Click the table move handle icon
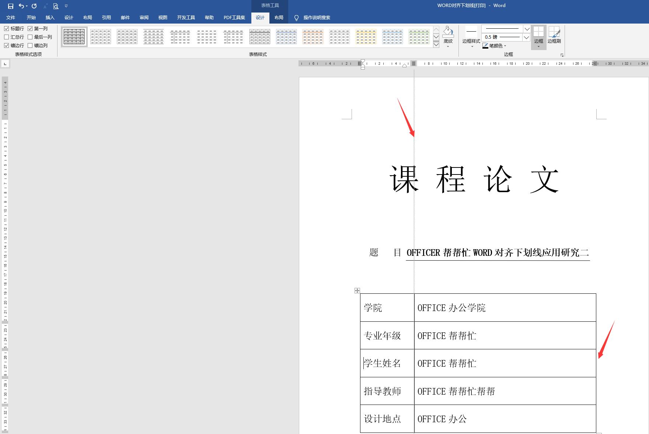649x434 pixels. [357, 290]
